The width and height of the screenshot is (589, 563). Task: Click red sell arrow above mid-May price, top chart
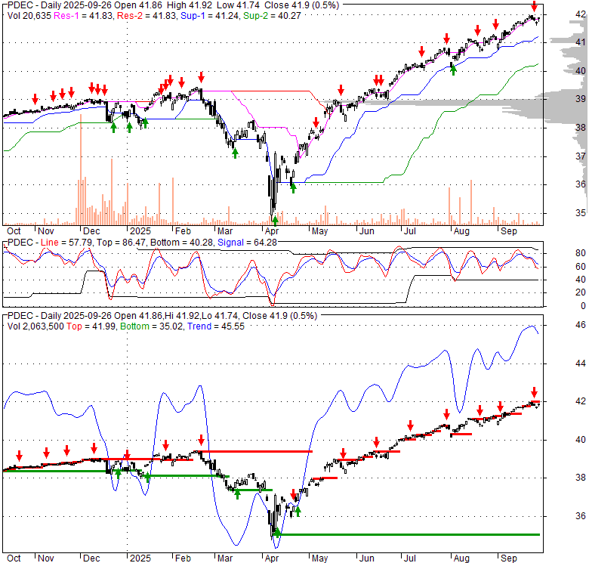[x=341, y=90]
